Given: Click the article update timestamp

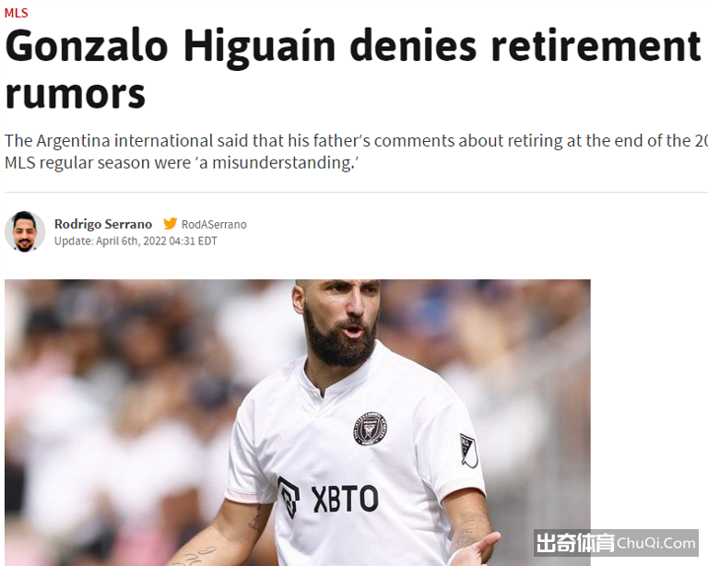Looking at the screenshot, I should point(136,241).
